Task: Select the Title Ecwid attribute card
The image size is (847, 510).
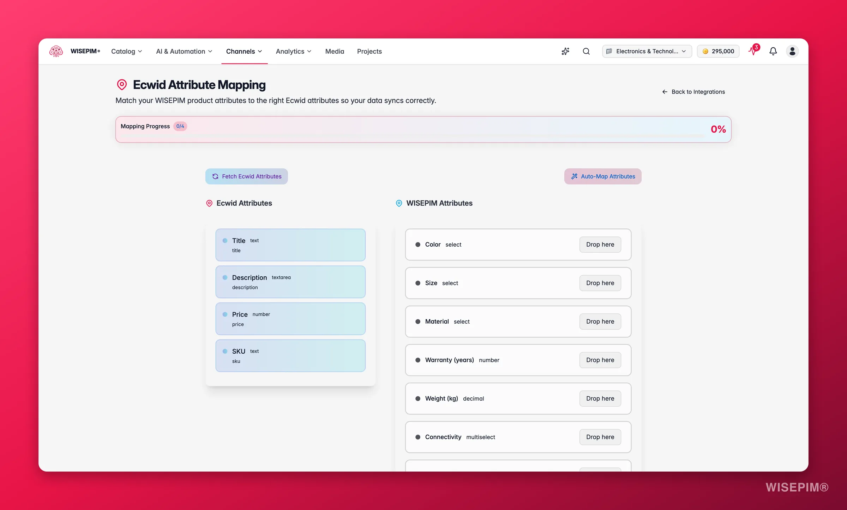Action: 290,245
